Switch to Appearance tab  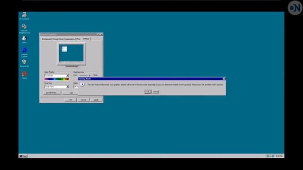tap(70, 39)
